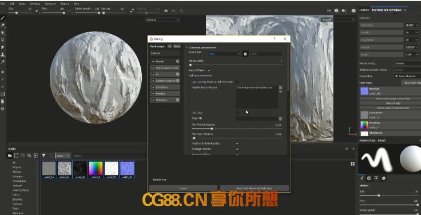421x215 pixels.
Task: Select the Polygon Fill tool in left toolbar
Action: (x=3, y=39)
